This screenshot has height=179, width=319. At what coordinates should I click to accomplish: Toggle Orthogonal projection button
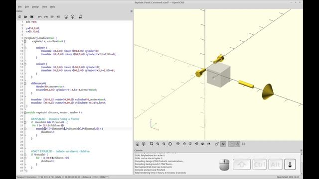(x=223, y=144)
